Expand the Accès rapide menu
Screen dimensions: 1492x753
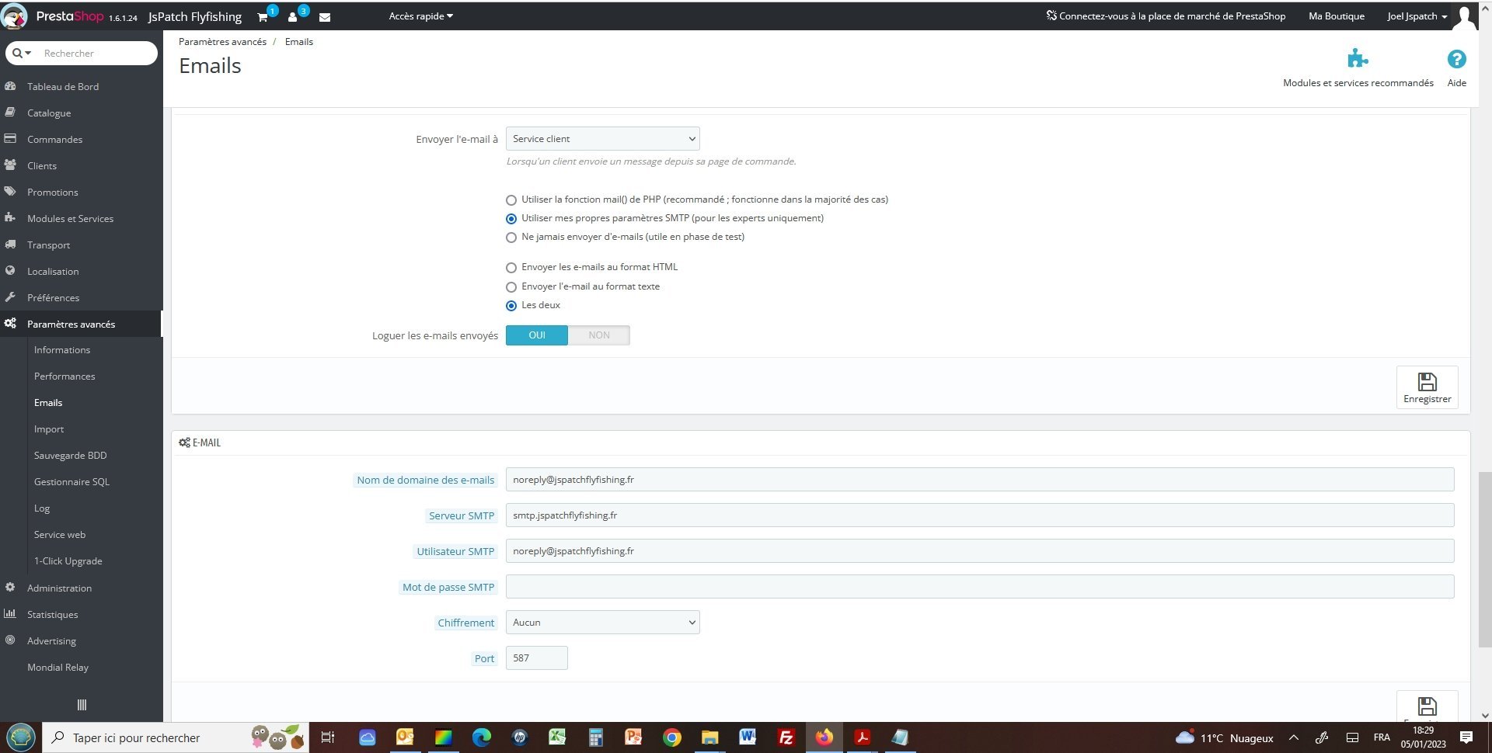420,16
